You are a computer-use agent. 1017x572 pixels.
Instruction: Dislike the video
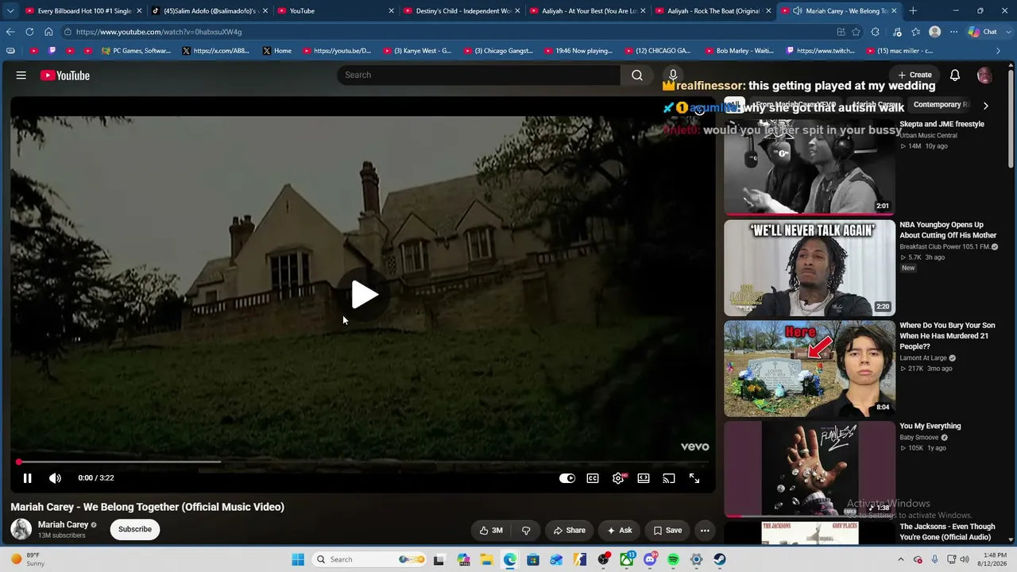click(x=525, y=531)
